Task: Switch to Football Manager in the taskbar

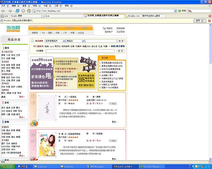Action: [152, 166]
